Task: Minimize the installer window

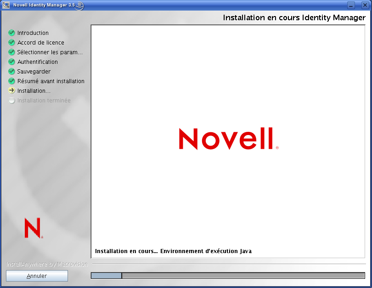Action: 351,5
